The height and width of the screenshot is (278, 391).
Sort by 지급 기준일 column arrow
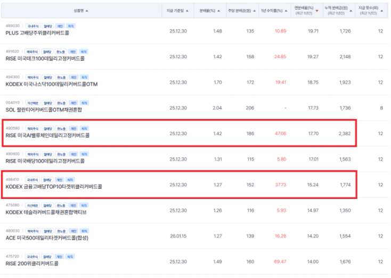pos(188,11)
